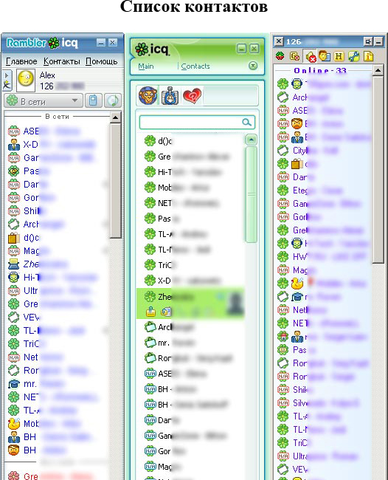Image resolution: width=388 pixels, height=480 pixels.
Task: Toggle the groups display icon with red X
Action: 295,56
